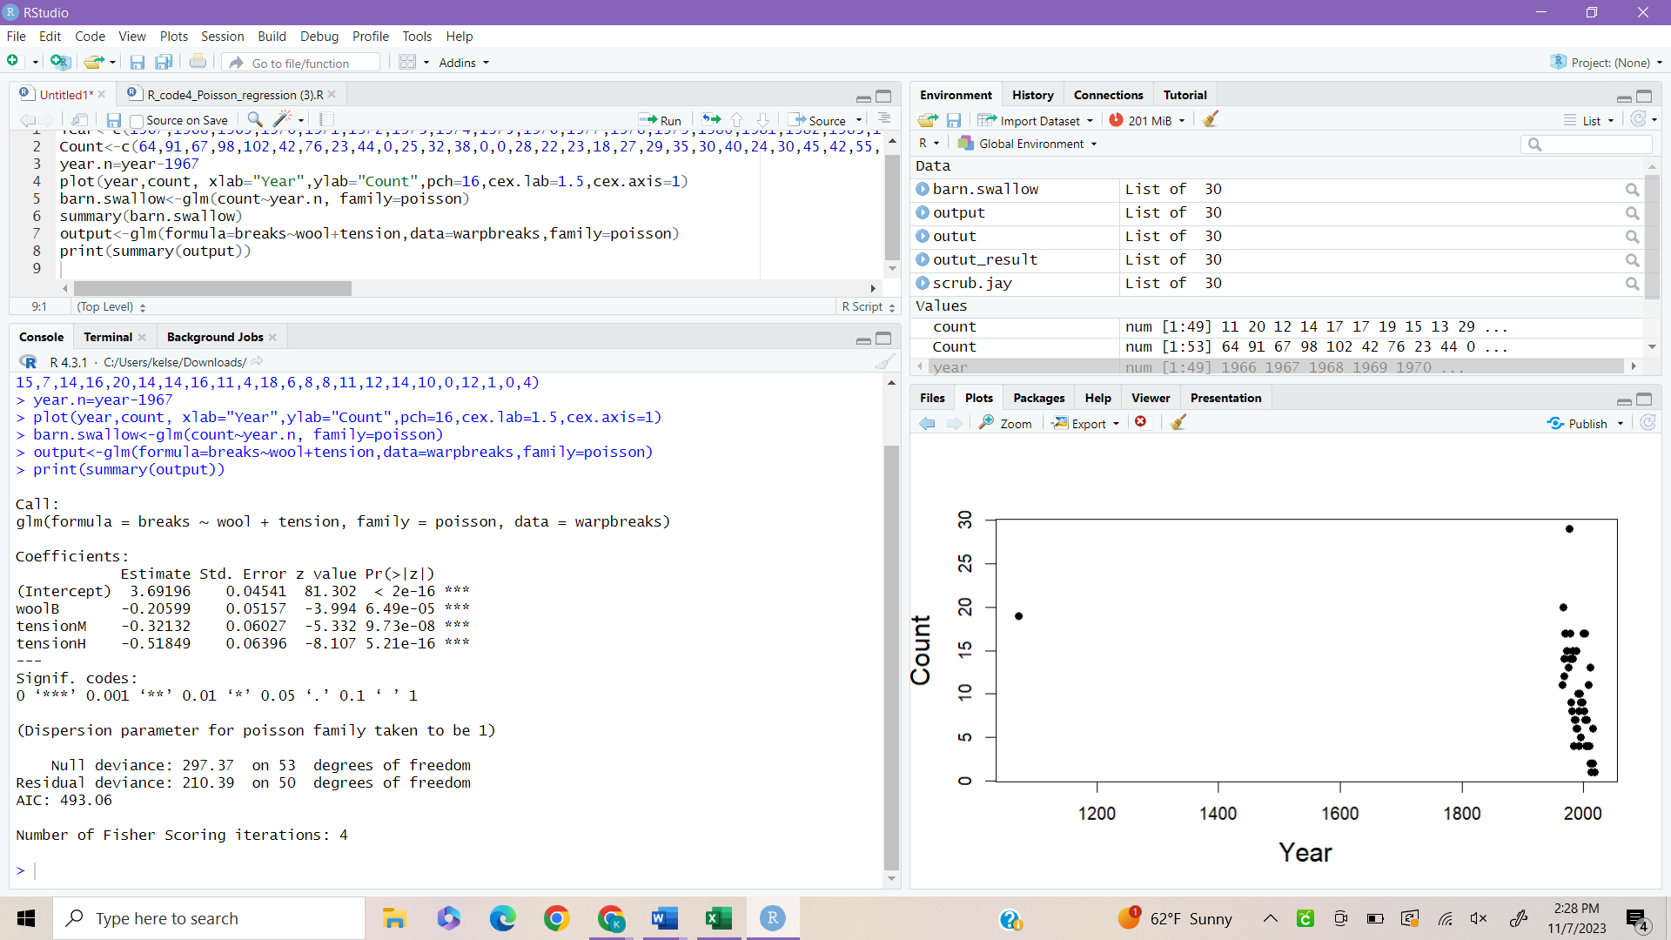Image resolution: width=1671 pixels, height=940 pixels.
Task: Switch to the History tab
Action: click(x=1032, y=95)
